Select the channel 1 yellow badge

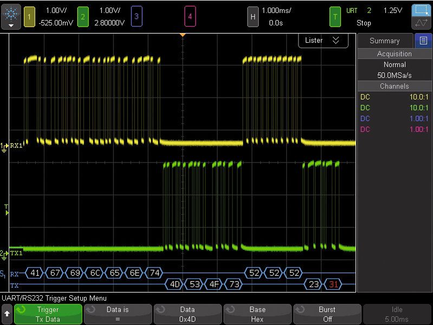pos(30,16)
